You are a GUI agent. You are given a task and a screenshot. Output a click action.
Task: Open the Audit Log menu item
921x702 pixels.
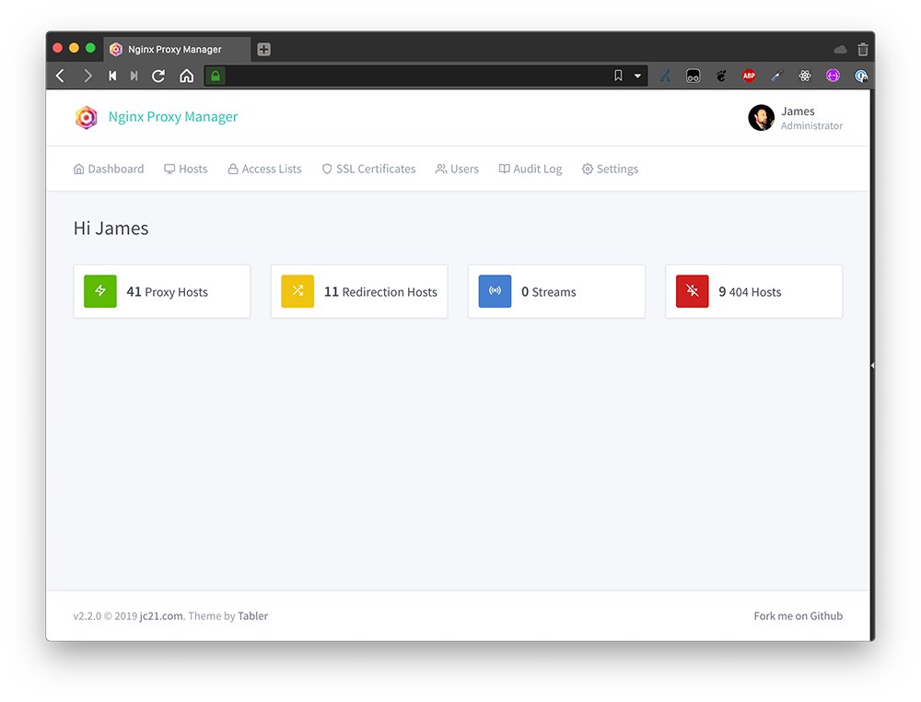tap(530, 170)
